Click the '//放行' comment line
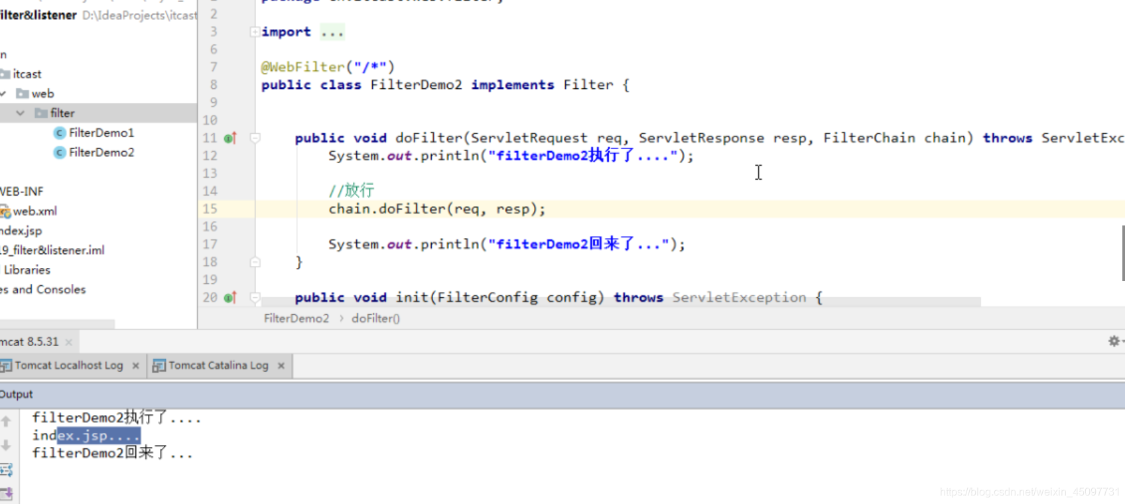 (x=352, y=191)
